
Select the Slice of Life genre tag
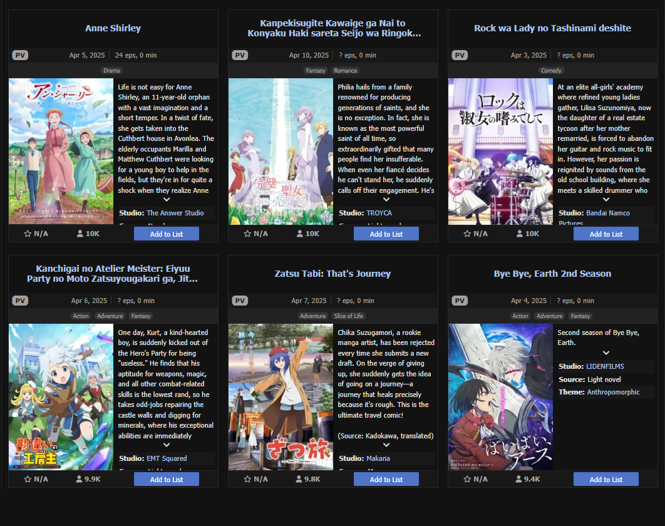(349, 316)
